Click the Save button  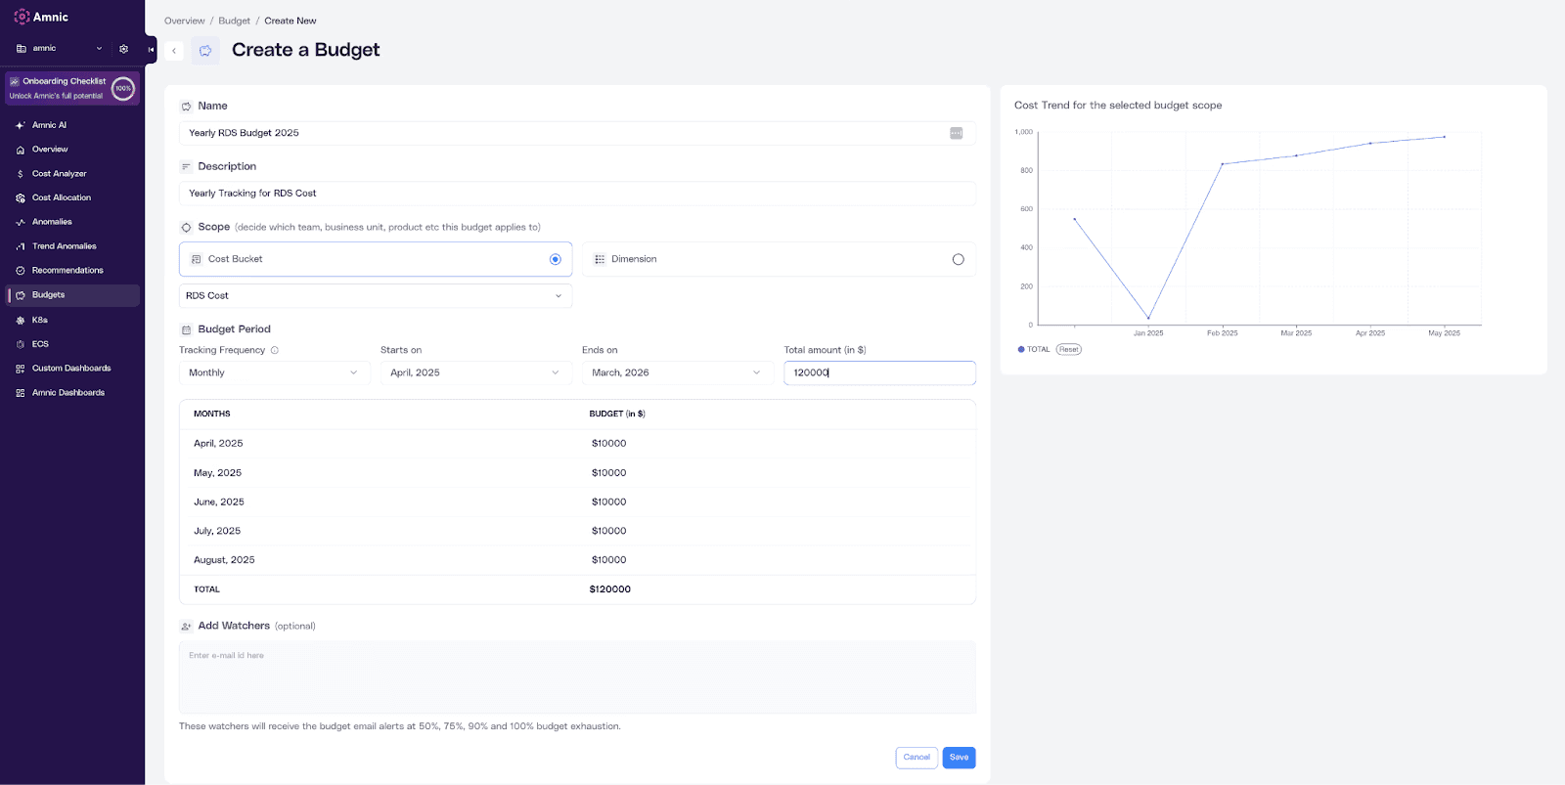click(960, 758)
